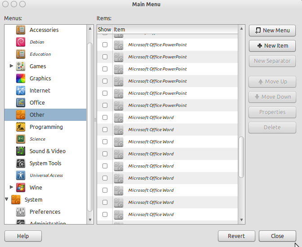Collapse the System tree node
The height and width of the screenshot is (247, 302).
click(x=7, y=199)
